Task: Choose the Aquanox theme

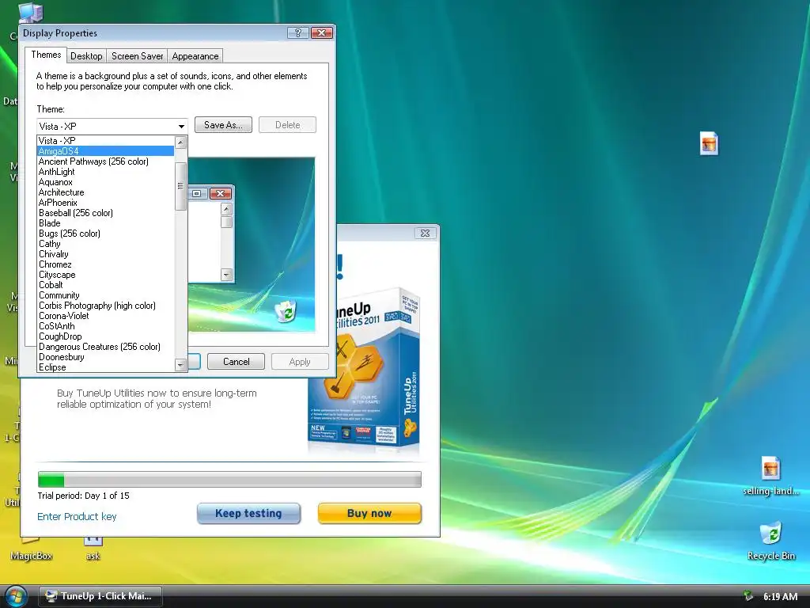Action: (x=106, y=182)
